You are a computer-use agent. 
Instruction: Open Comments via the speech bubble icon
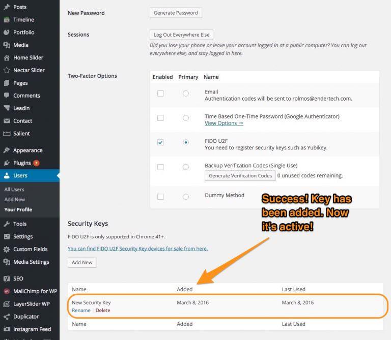[7, 96]
